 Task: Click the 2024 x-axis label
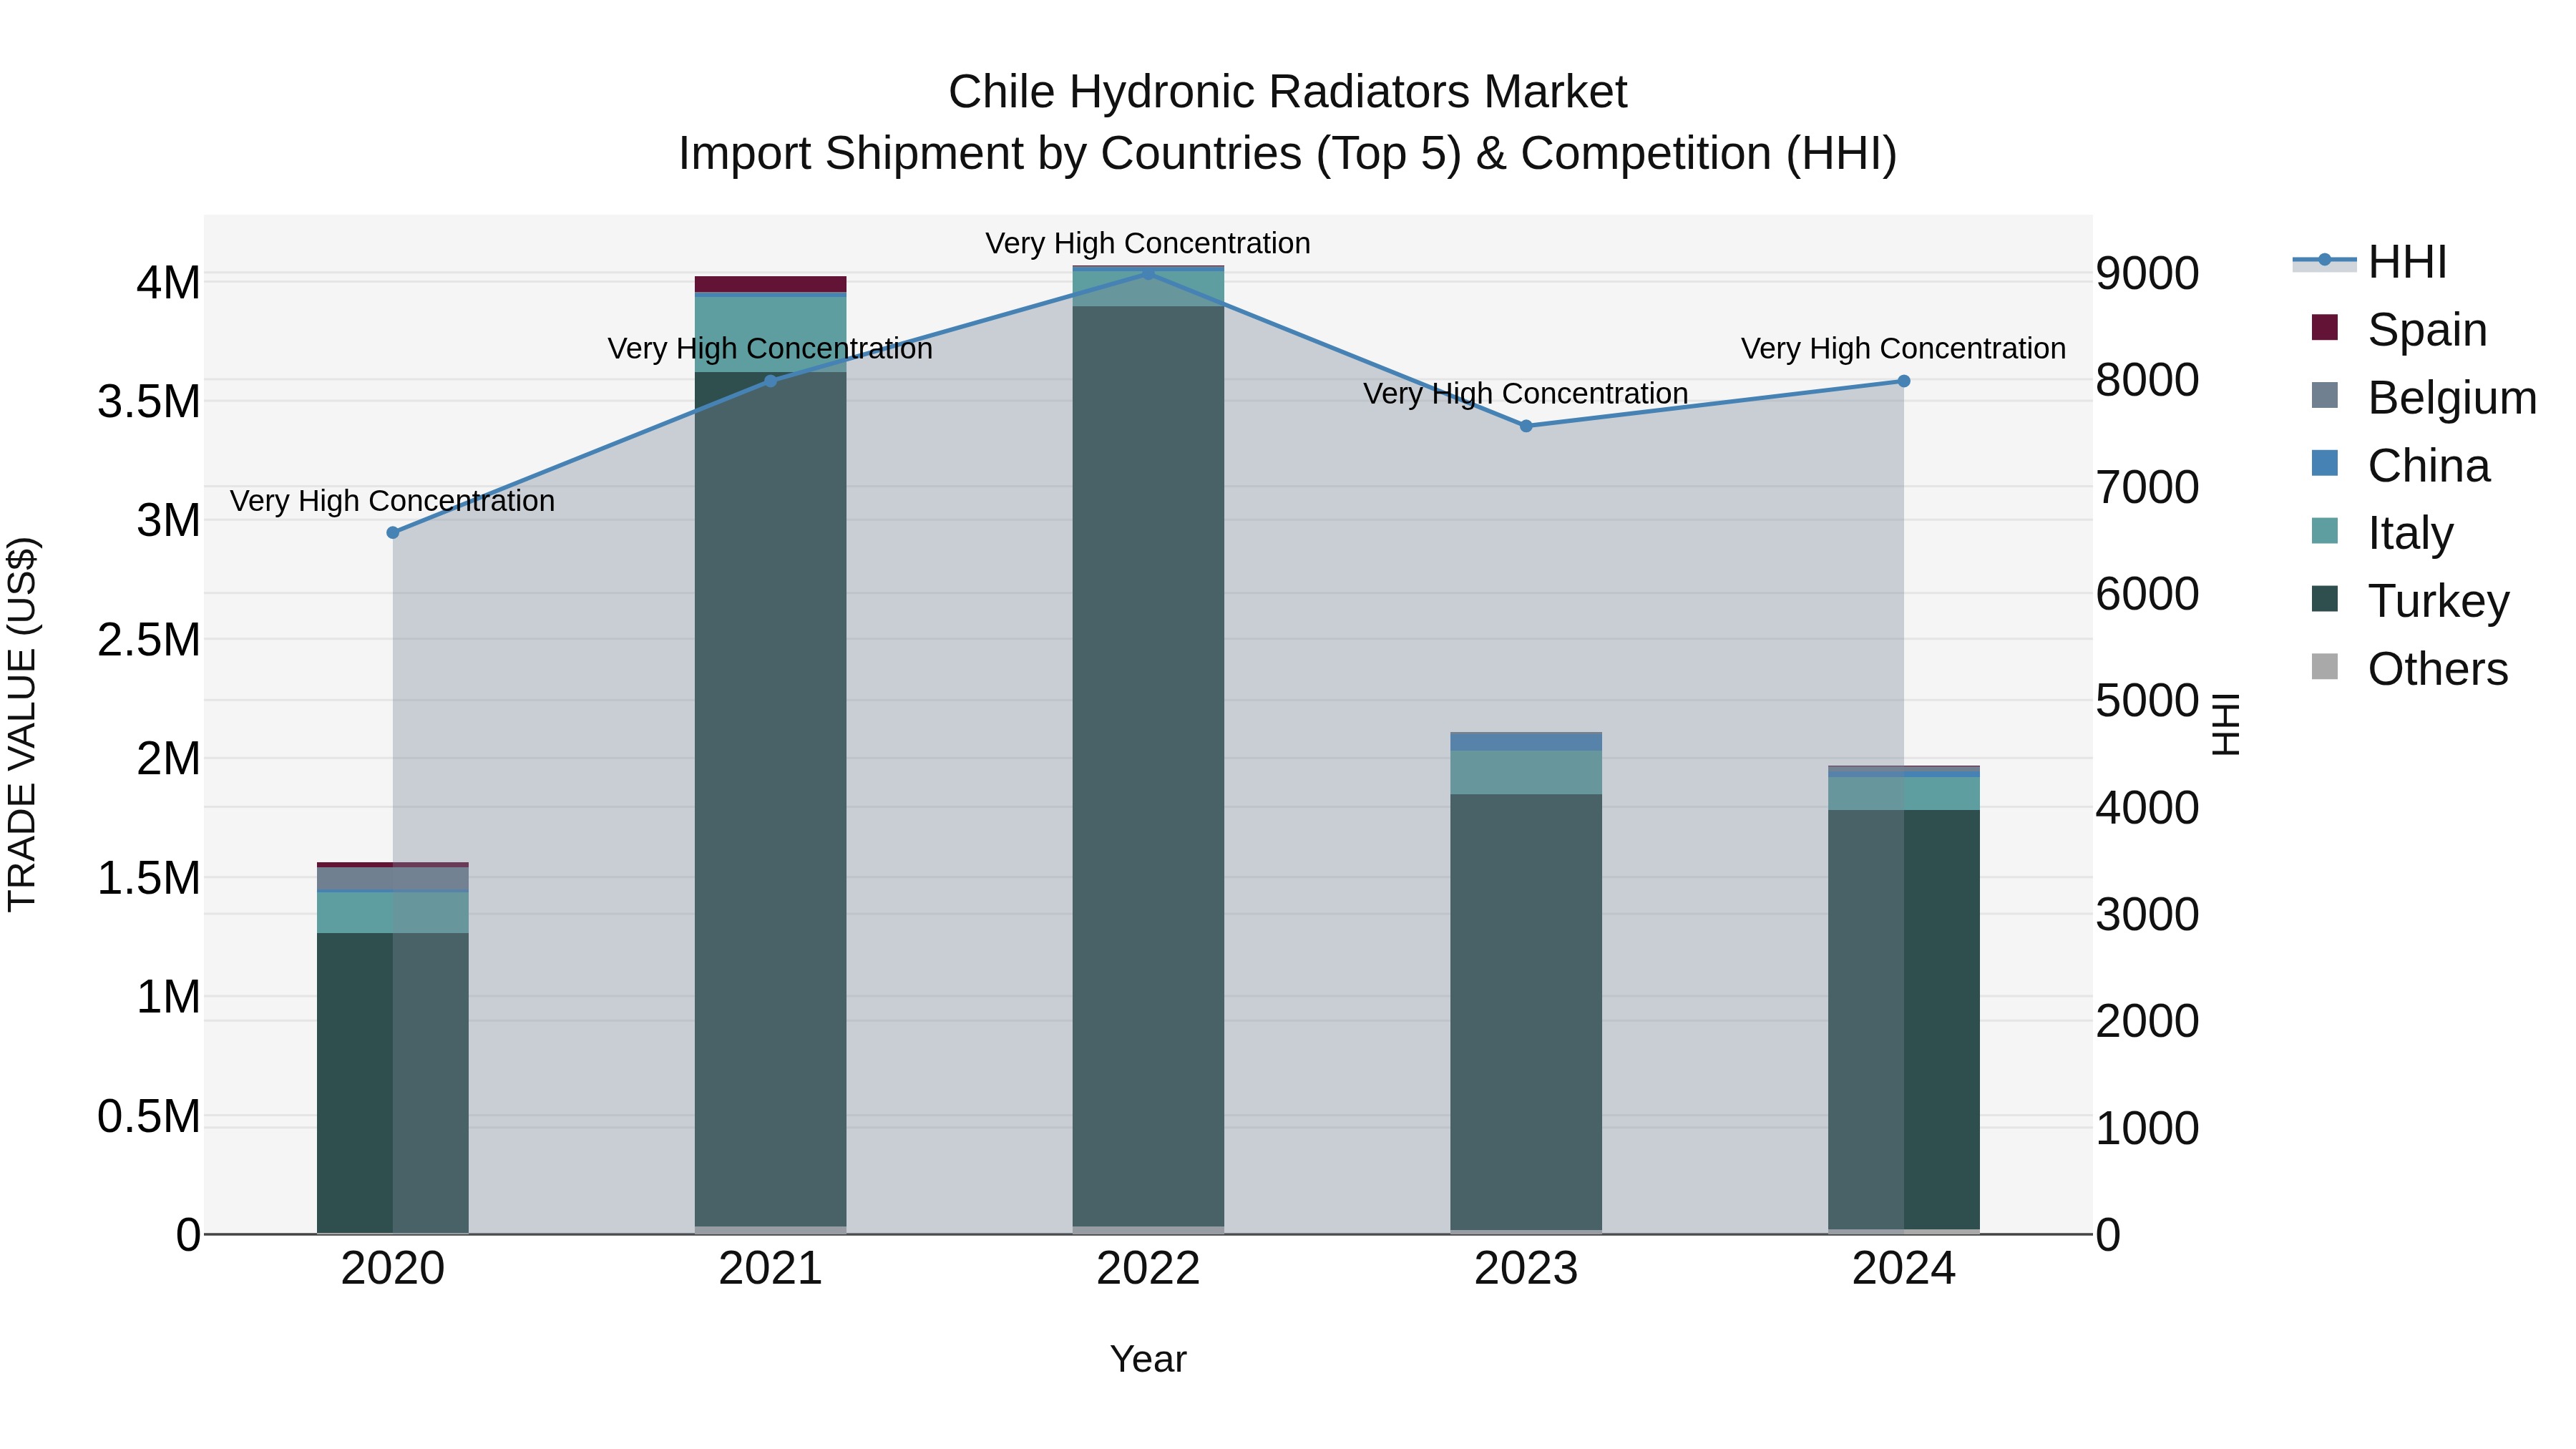tap(1904, 1269)
